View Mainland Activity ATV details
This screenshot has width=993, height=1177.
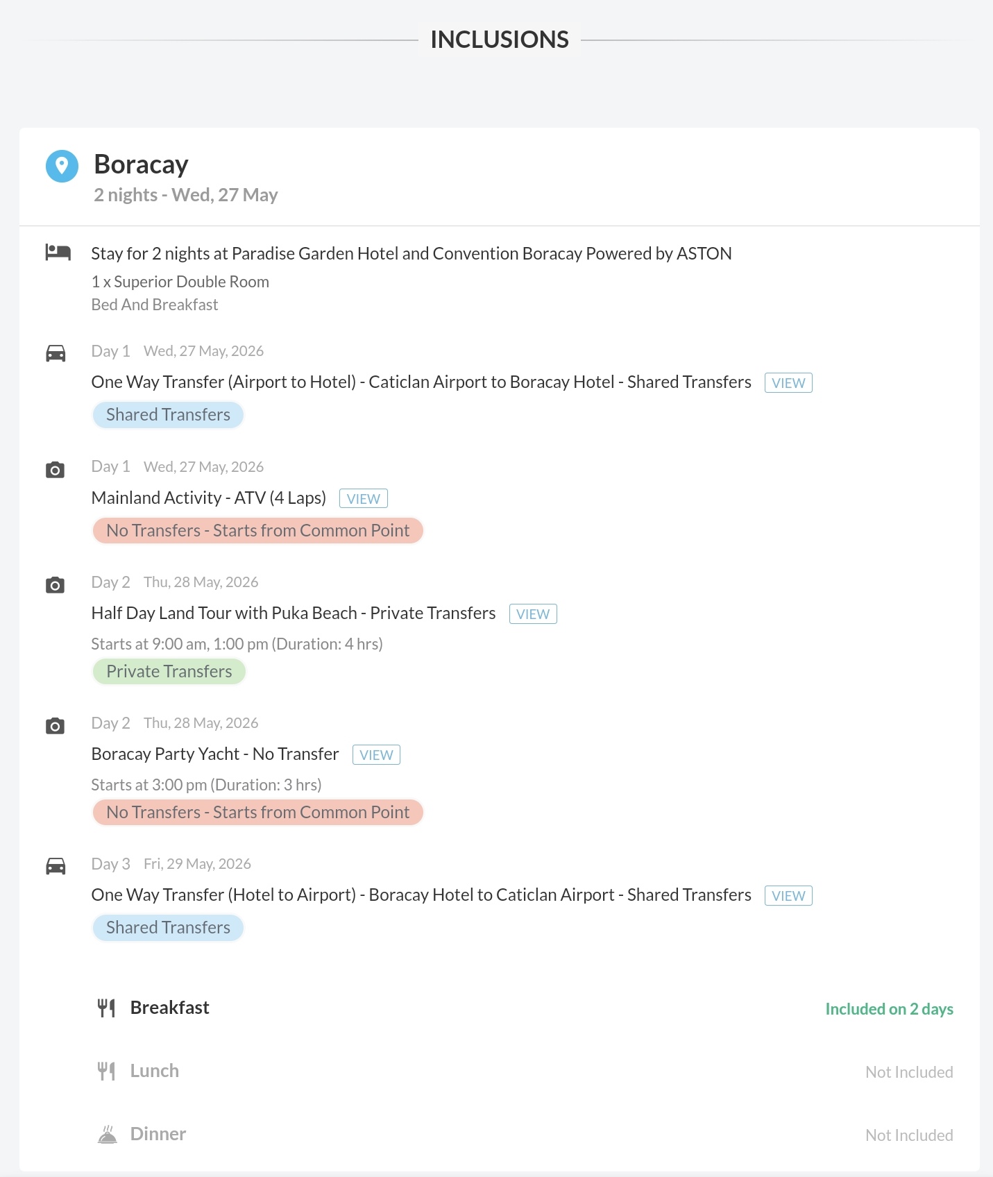tap(363, 499)
